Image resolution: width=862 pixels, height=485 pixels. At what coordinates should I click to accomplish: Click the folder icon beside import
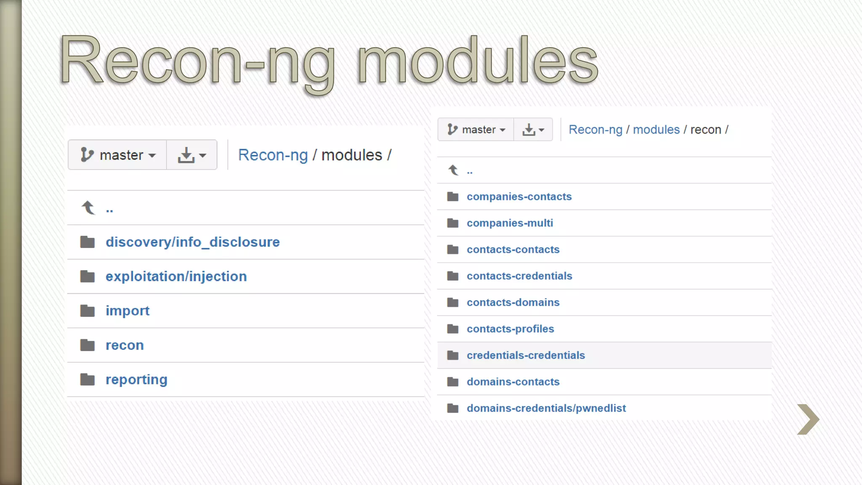pyautogui.click(x=88, y=311)
